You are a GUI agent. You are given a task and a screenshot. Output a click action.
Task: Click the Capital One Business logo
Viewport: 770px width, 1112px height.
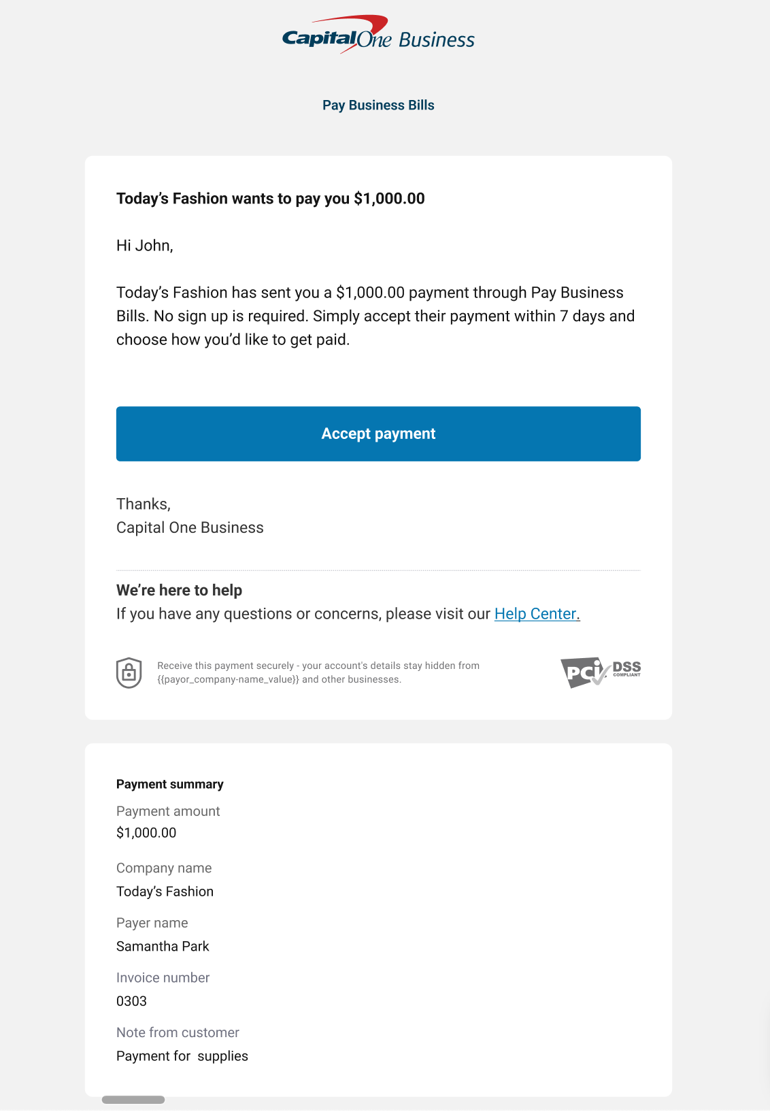(378, 34)
